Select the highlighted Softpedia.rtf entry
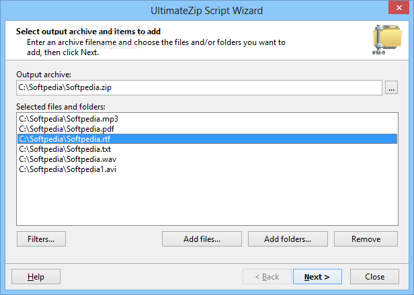 pos(207,139)
